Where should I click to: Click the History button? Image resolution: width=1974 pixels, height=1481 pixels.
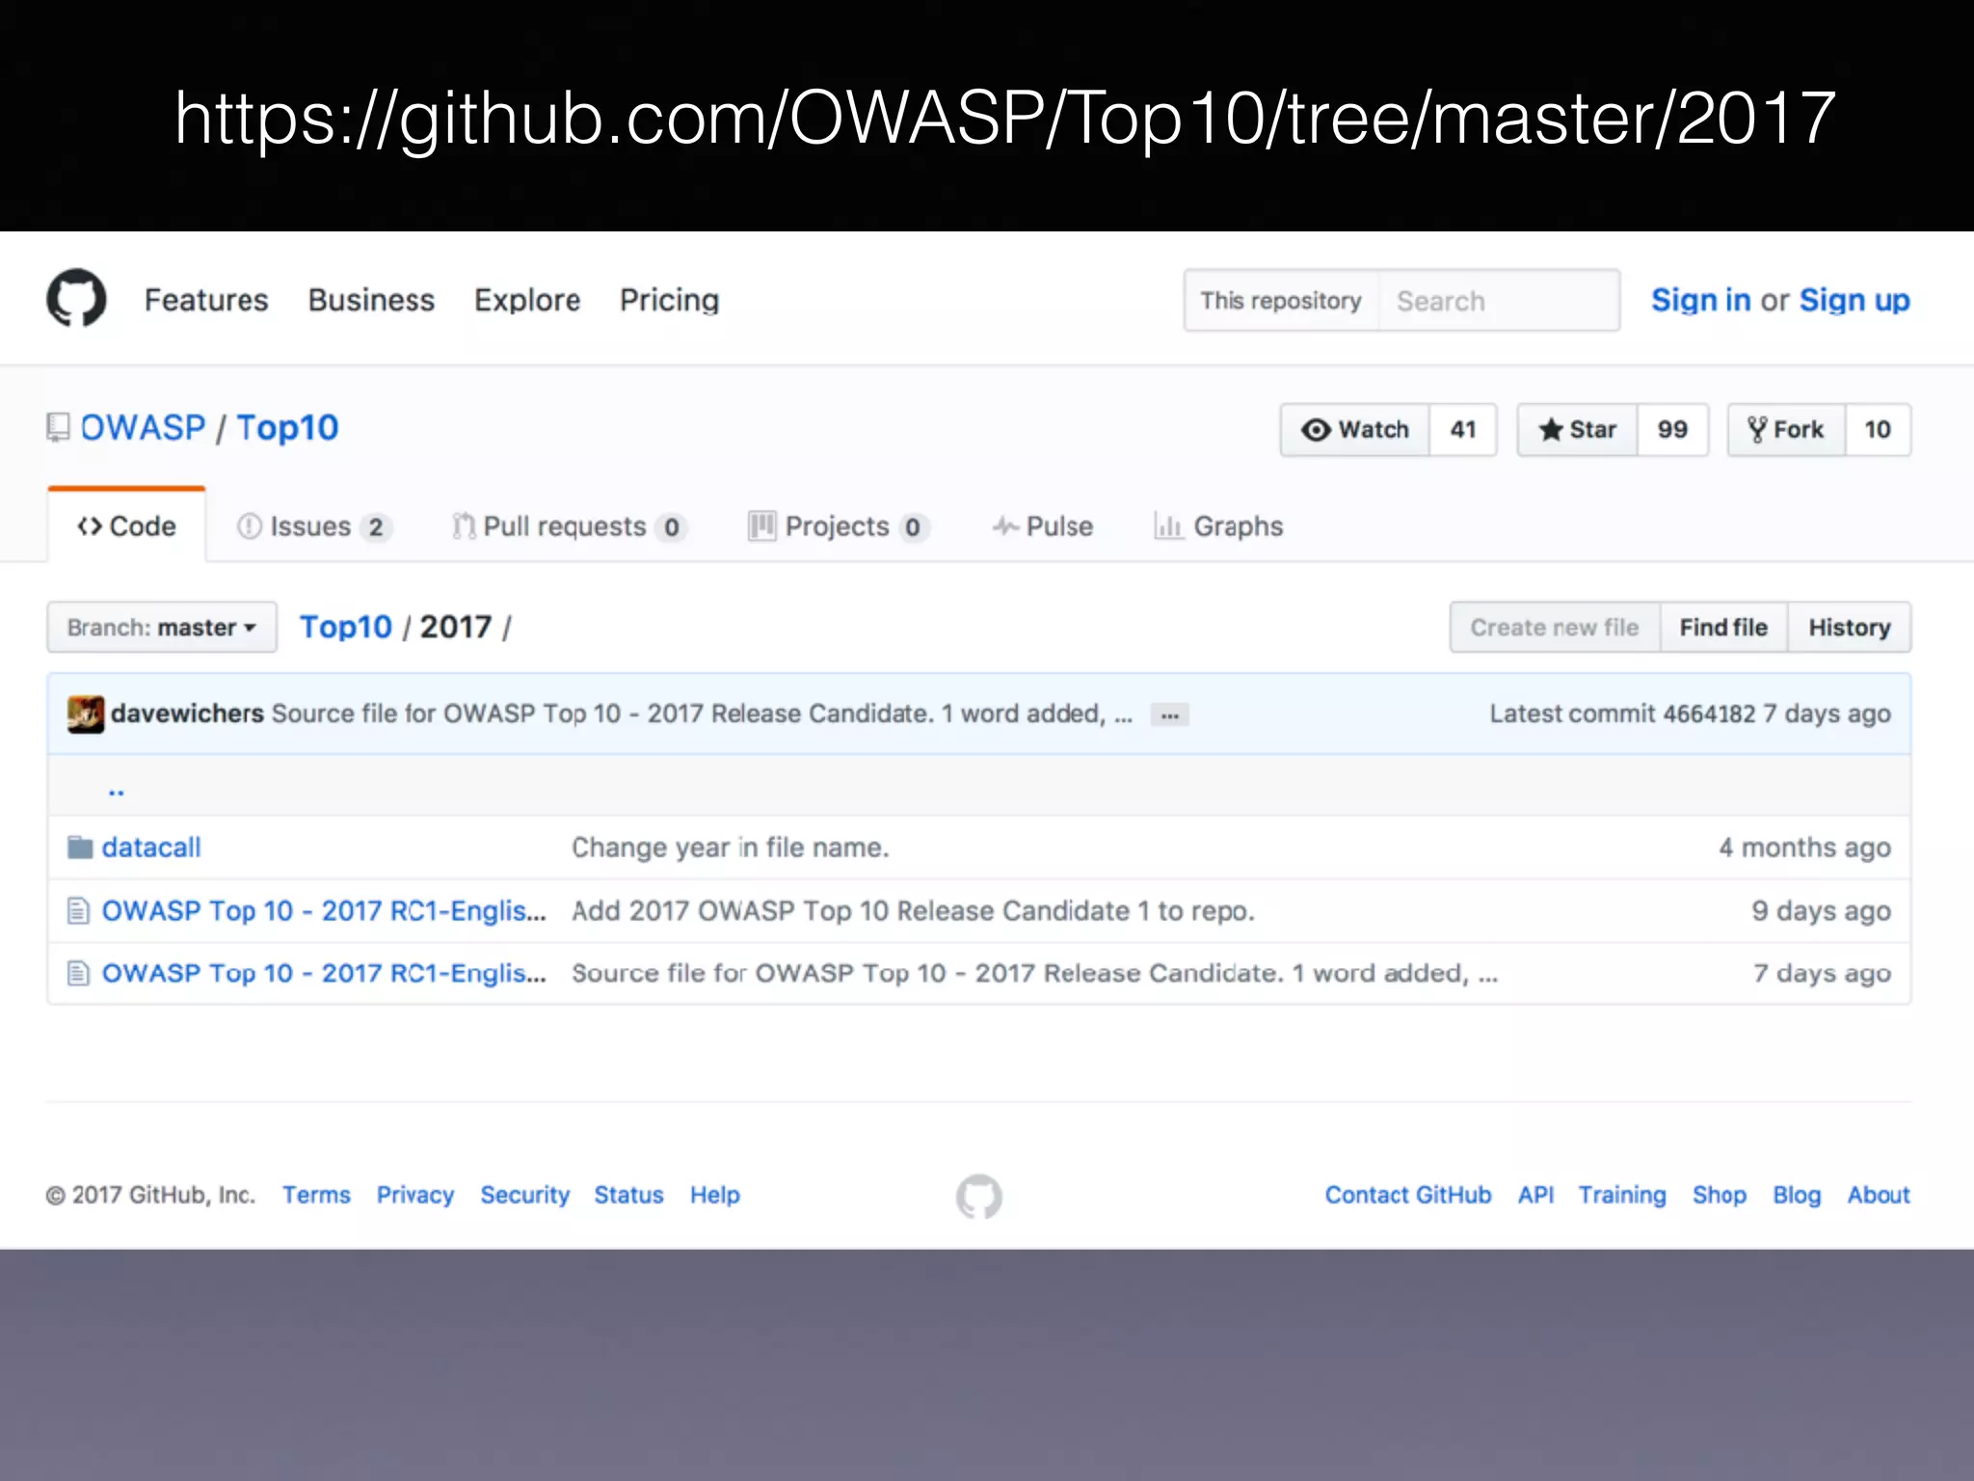tap(1850, 628)
